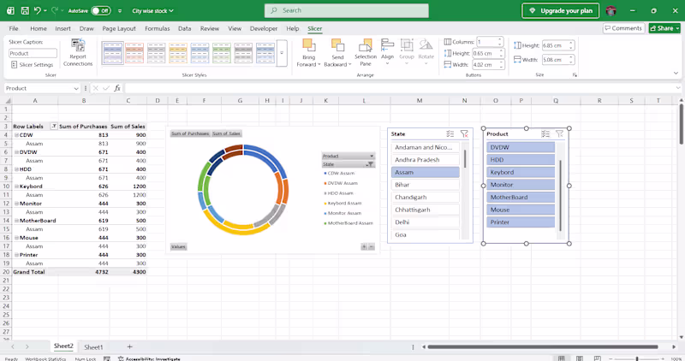Click Insert Function fx icon

(117, 89)
